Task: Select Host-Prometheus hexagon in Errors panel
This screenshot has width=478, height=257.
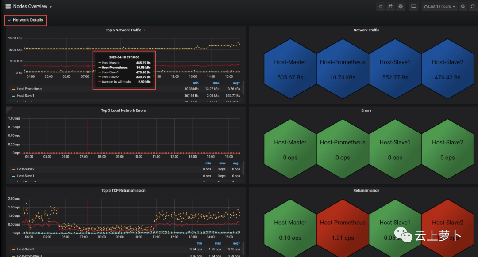Action: [x=343, y=149]
